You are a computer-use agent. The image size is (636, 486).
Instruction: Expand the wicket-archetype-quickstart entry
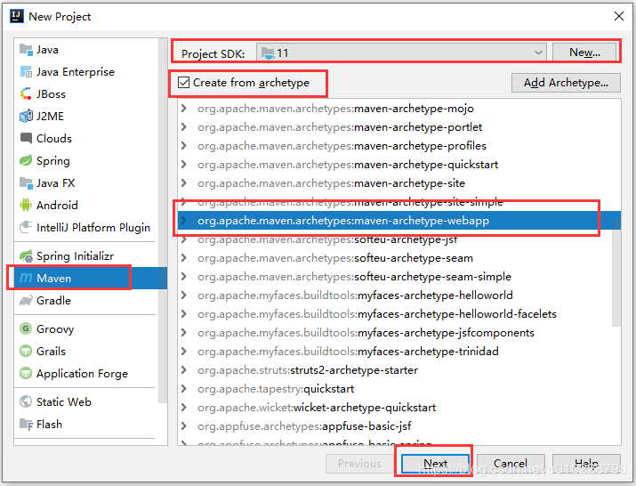pos(184,408)
